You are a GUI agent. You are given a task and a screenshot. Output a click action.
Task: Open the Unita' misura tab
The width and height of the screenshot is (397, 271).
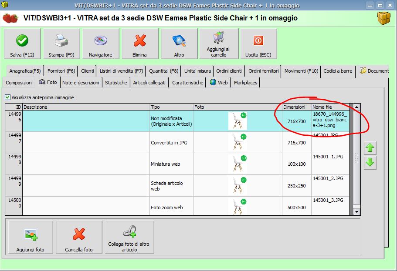click(197, 71)
